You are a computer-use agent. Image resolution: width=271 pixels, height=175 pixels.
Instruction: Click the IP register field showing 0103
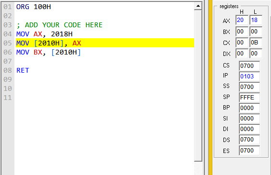coord(249,77)
